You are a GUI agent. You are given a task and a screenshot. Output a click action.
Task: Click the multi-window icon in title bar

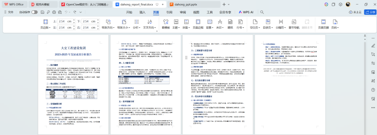point(333,4)
